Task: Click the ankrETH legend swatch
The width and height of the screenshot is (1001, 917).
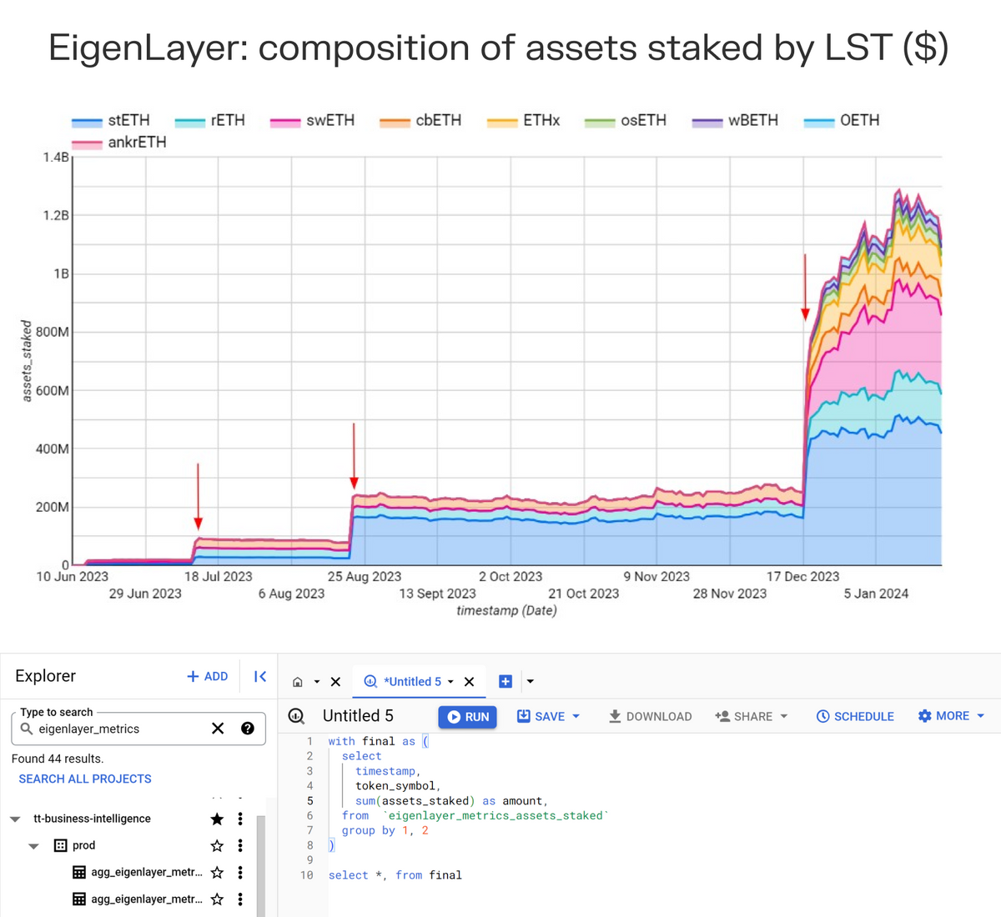Action: (x=87, y=143)
